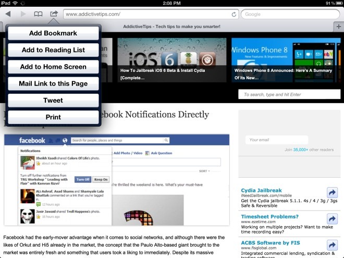Open the SORT dropdown in Facebook feed
Screen dimensions: 344x258
click(x=204, y=171)
